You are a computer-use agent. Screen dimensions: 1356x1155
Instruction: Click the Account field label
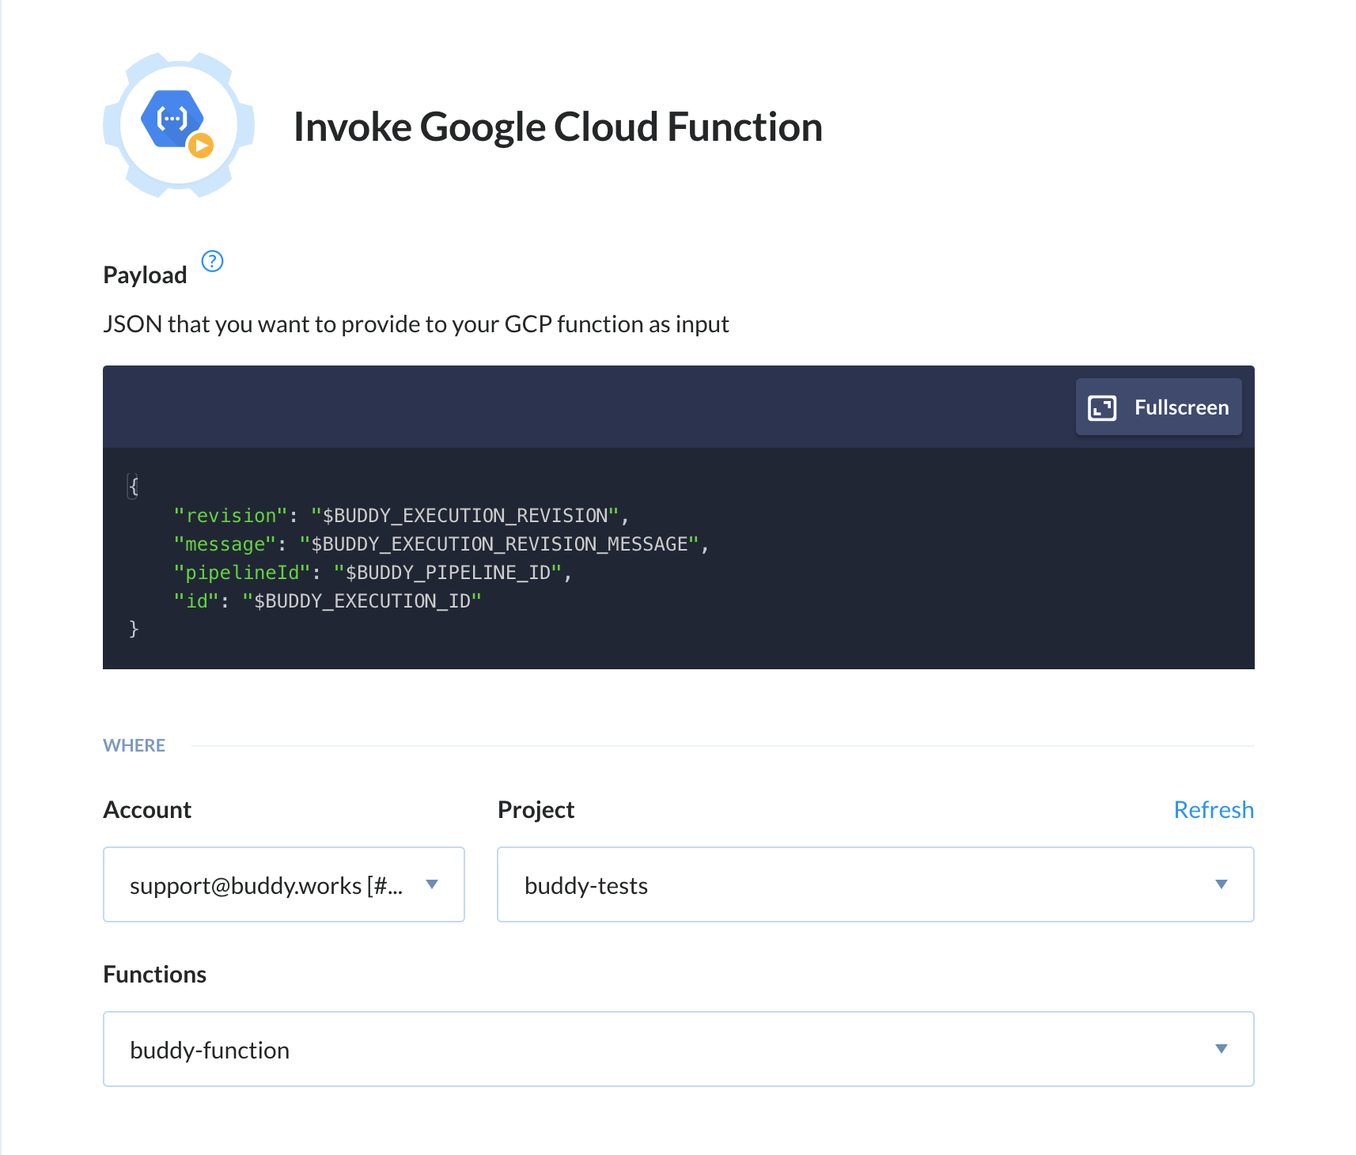click(147, 809)
